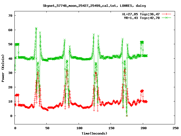Click the plot title Skynet_57748_moon_25427_25499_cal.txt
This screenshot has height=136, width=181.
pyautogui.click(x=94, y=6)
